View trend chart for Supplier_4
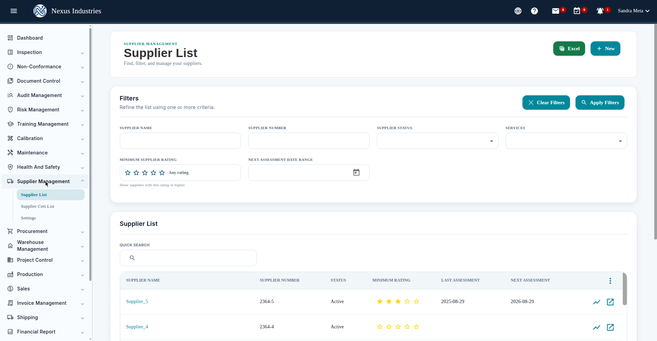This screenshot has width=657, height=341. click(597, 327)
